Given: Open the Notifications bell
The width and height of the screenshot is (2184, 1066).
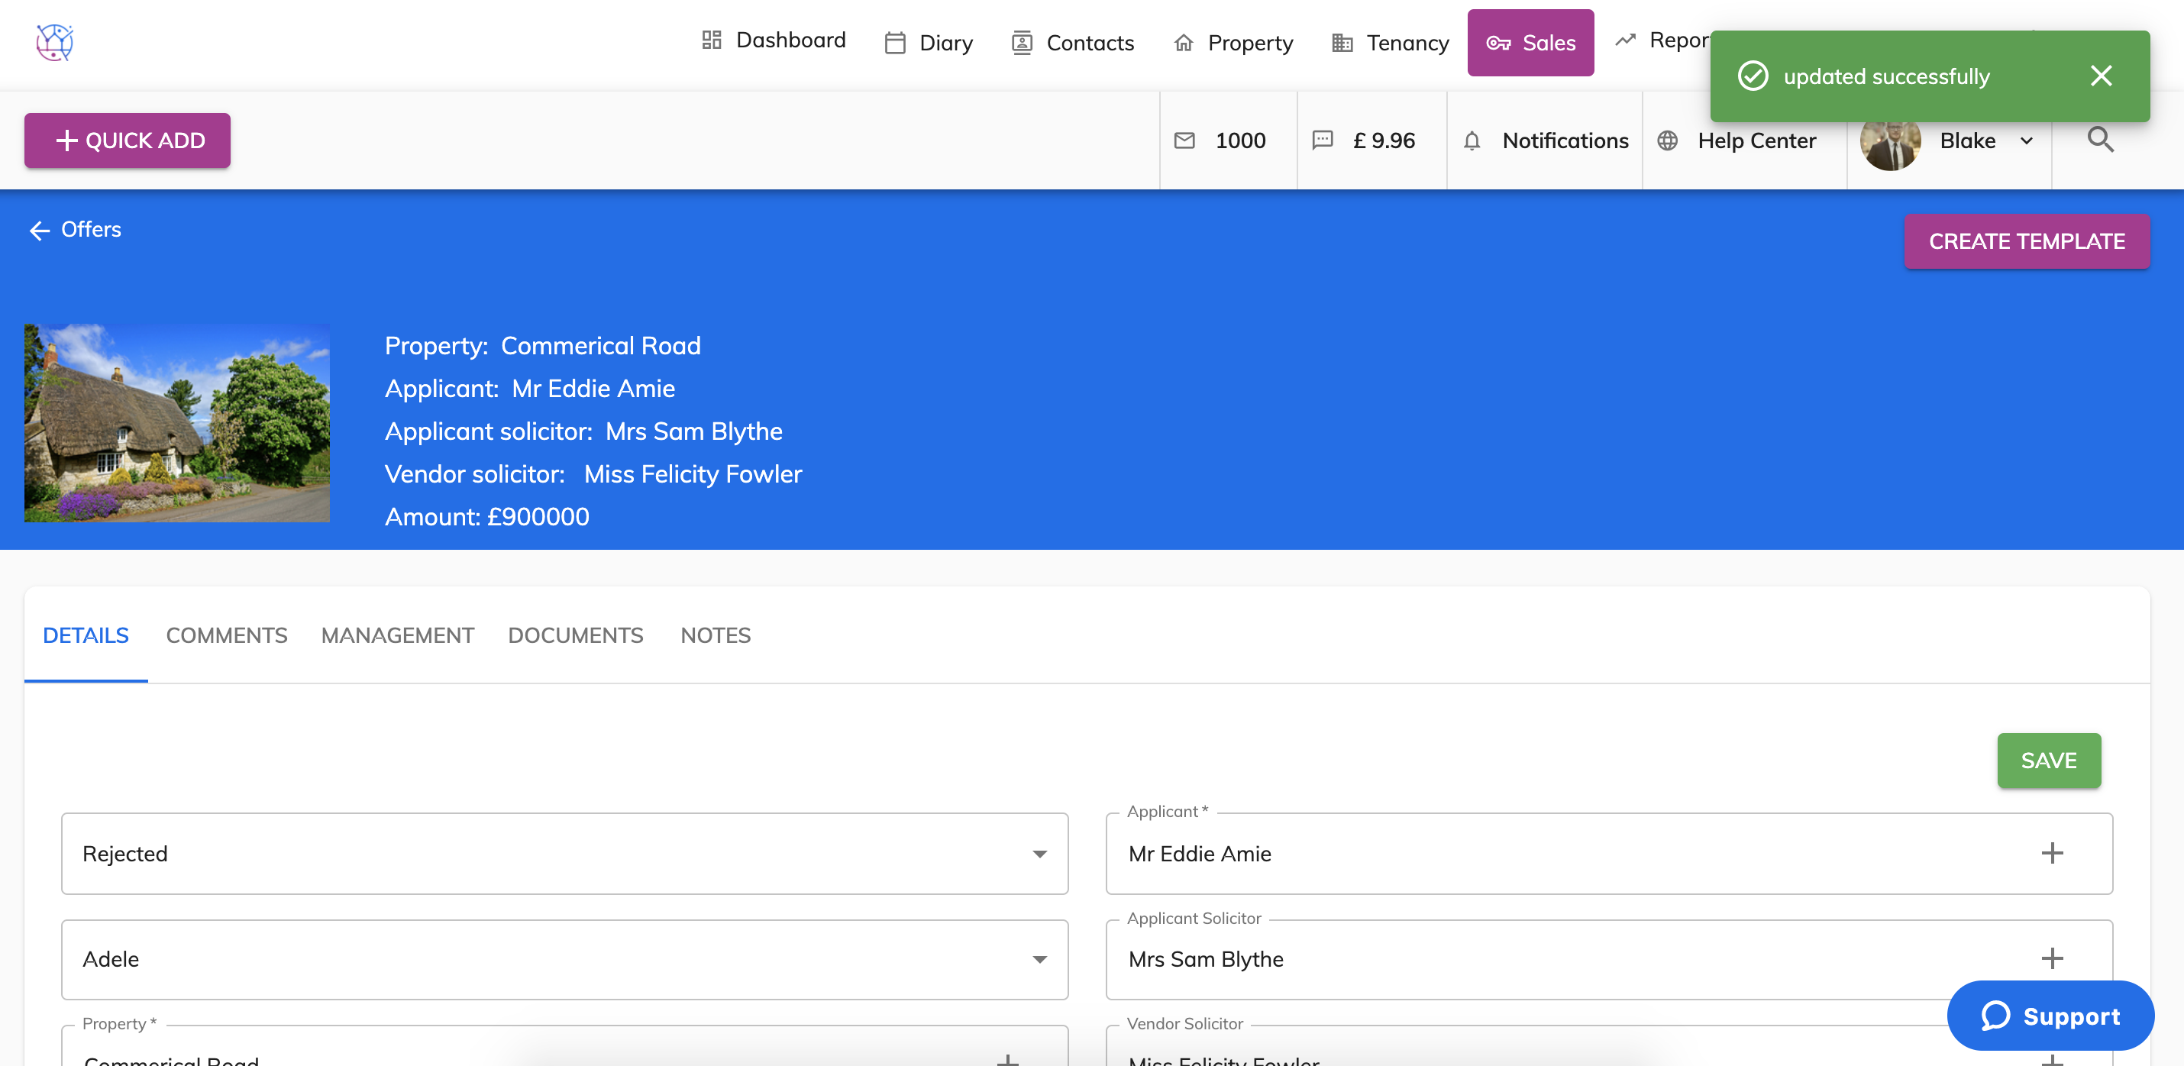Looking at the screenshot, I should [1472, 141].
